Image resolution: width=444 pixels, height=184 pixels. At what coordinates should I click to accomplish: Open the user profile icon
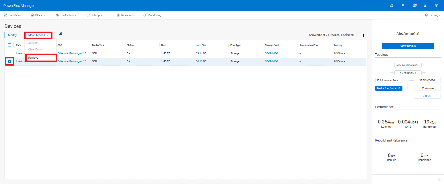(x=425, y=6)
